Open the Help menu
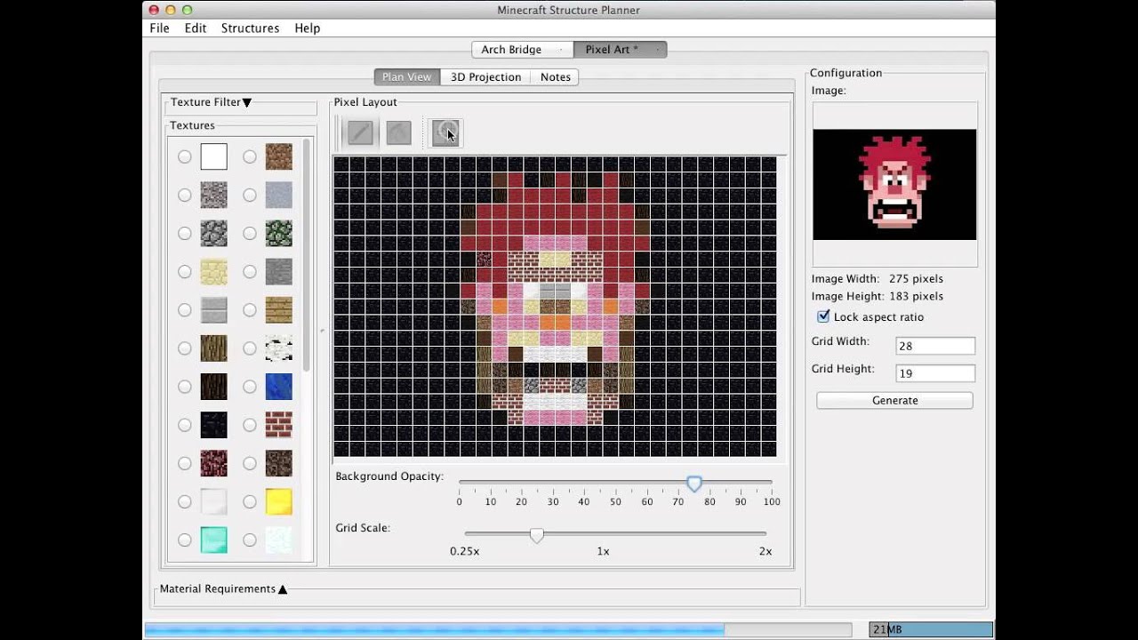Screen dimensions: 1138x640 tap(307, 28)
